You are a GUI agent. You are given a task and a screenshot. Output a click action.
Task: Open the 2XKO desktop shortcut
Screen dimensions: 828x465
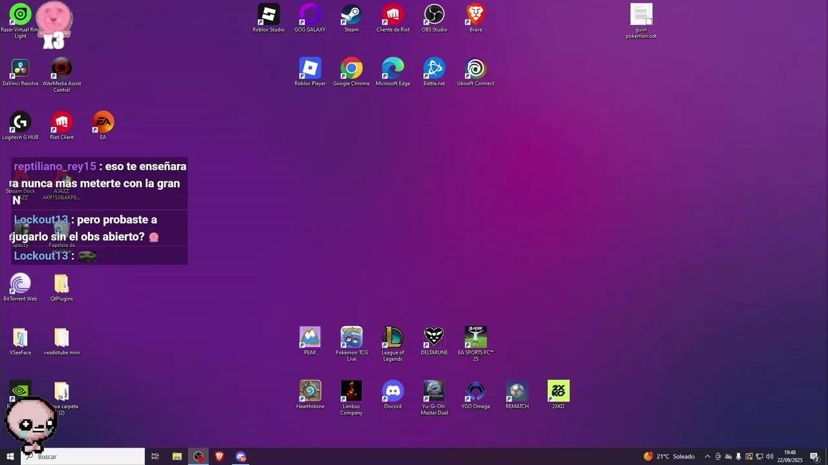point(558,395)
